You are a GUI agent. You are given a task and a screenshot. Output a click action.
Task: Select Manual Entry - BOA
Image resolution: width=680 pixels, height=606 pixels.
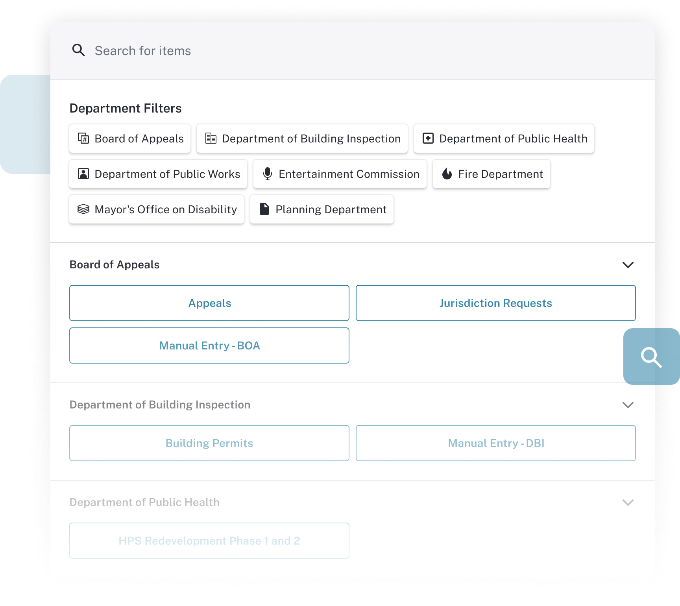[209, 345]
